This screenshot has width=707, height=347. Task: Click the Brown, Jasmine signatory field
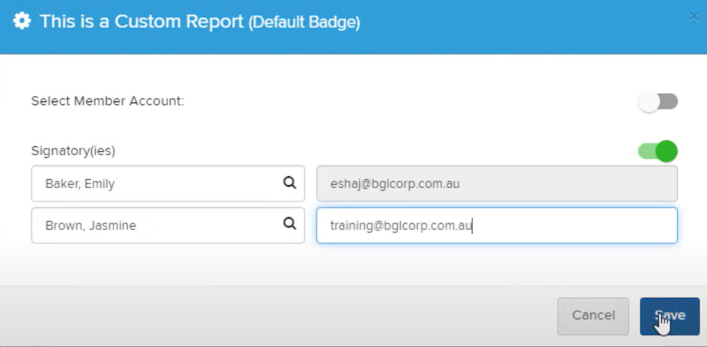168,225
